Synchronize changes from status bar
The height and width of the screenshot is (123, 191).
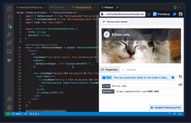26,114
